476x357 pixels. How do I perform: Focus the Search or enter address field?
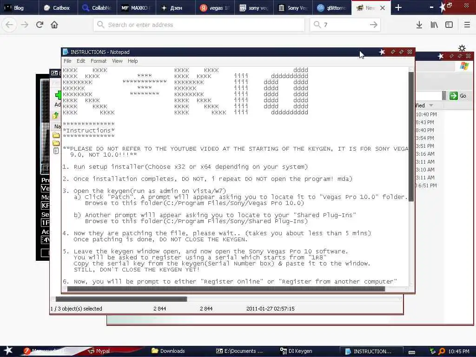point(199,25)
